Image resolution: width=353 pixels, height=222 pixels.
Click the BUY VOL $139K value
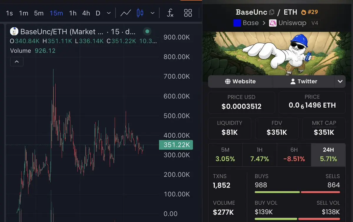263,212
